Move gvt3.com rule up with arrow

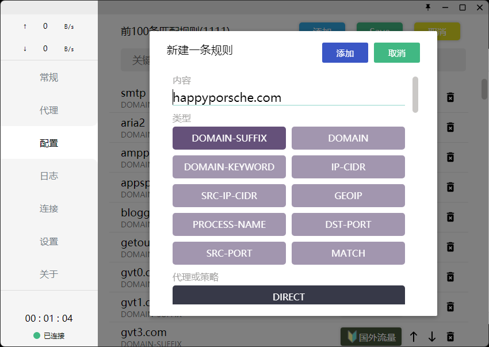coord(414,337)
